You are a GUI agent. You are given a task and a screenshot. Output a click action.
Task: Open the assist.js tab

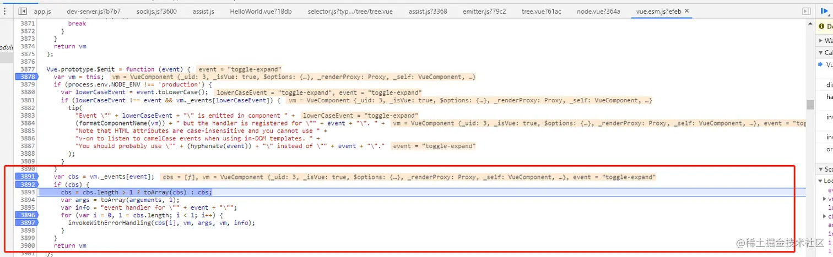(203, 11)
